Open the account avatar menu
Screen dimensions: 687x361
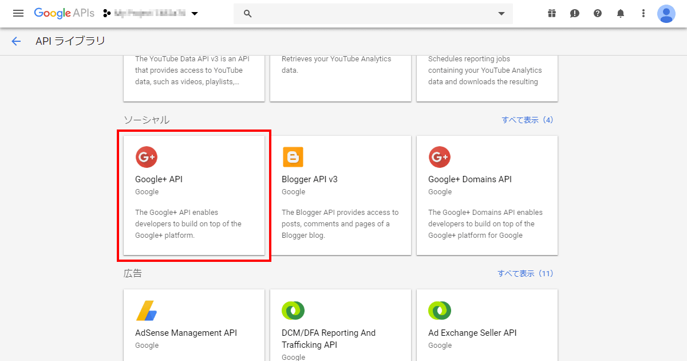pos(666,14)
